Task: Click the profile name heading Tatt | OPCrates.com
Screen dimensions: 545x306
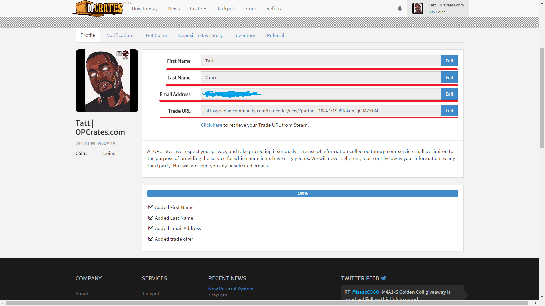Action: (100, 128)
